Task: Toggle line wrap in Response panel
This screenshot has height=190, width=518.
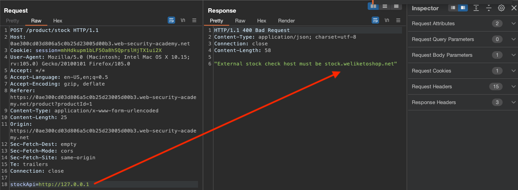Action: tap(375, 20)
